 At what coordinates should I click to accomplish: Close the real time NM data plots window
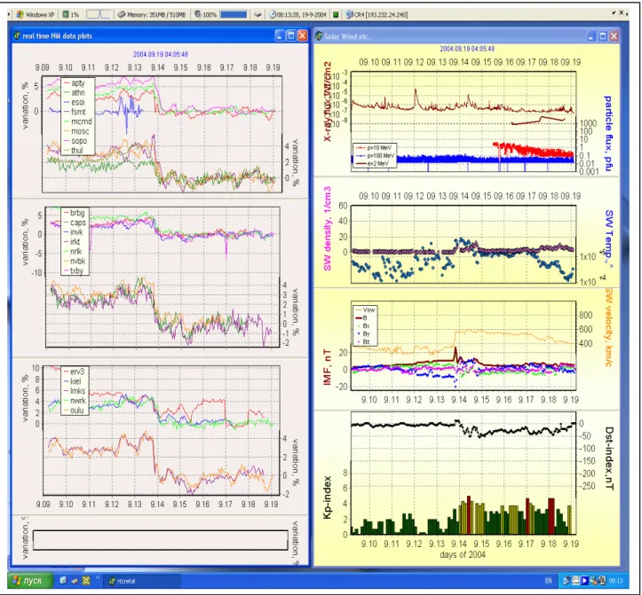(303, 36)
